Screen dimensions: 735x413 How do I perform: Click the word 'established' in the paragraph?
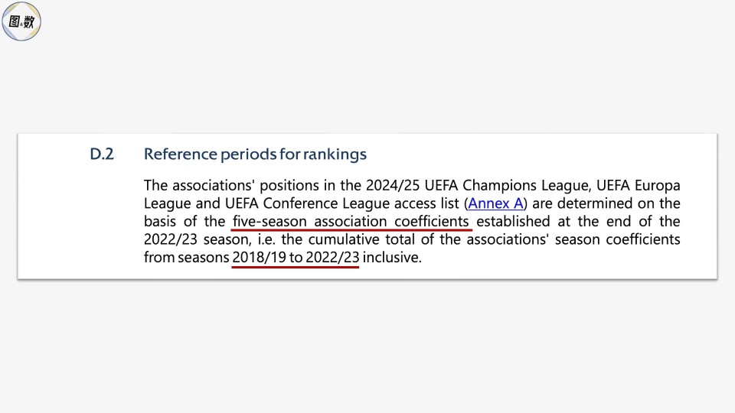click(514, 222)
